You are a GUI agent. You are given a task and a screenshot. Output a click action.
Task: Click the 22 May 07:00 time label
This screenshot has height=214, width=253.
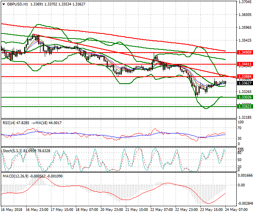162,210
